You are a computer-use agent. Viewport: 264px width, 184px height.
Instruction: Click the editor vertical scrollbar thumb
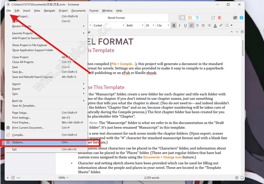point(243,48)
